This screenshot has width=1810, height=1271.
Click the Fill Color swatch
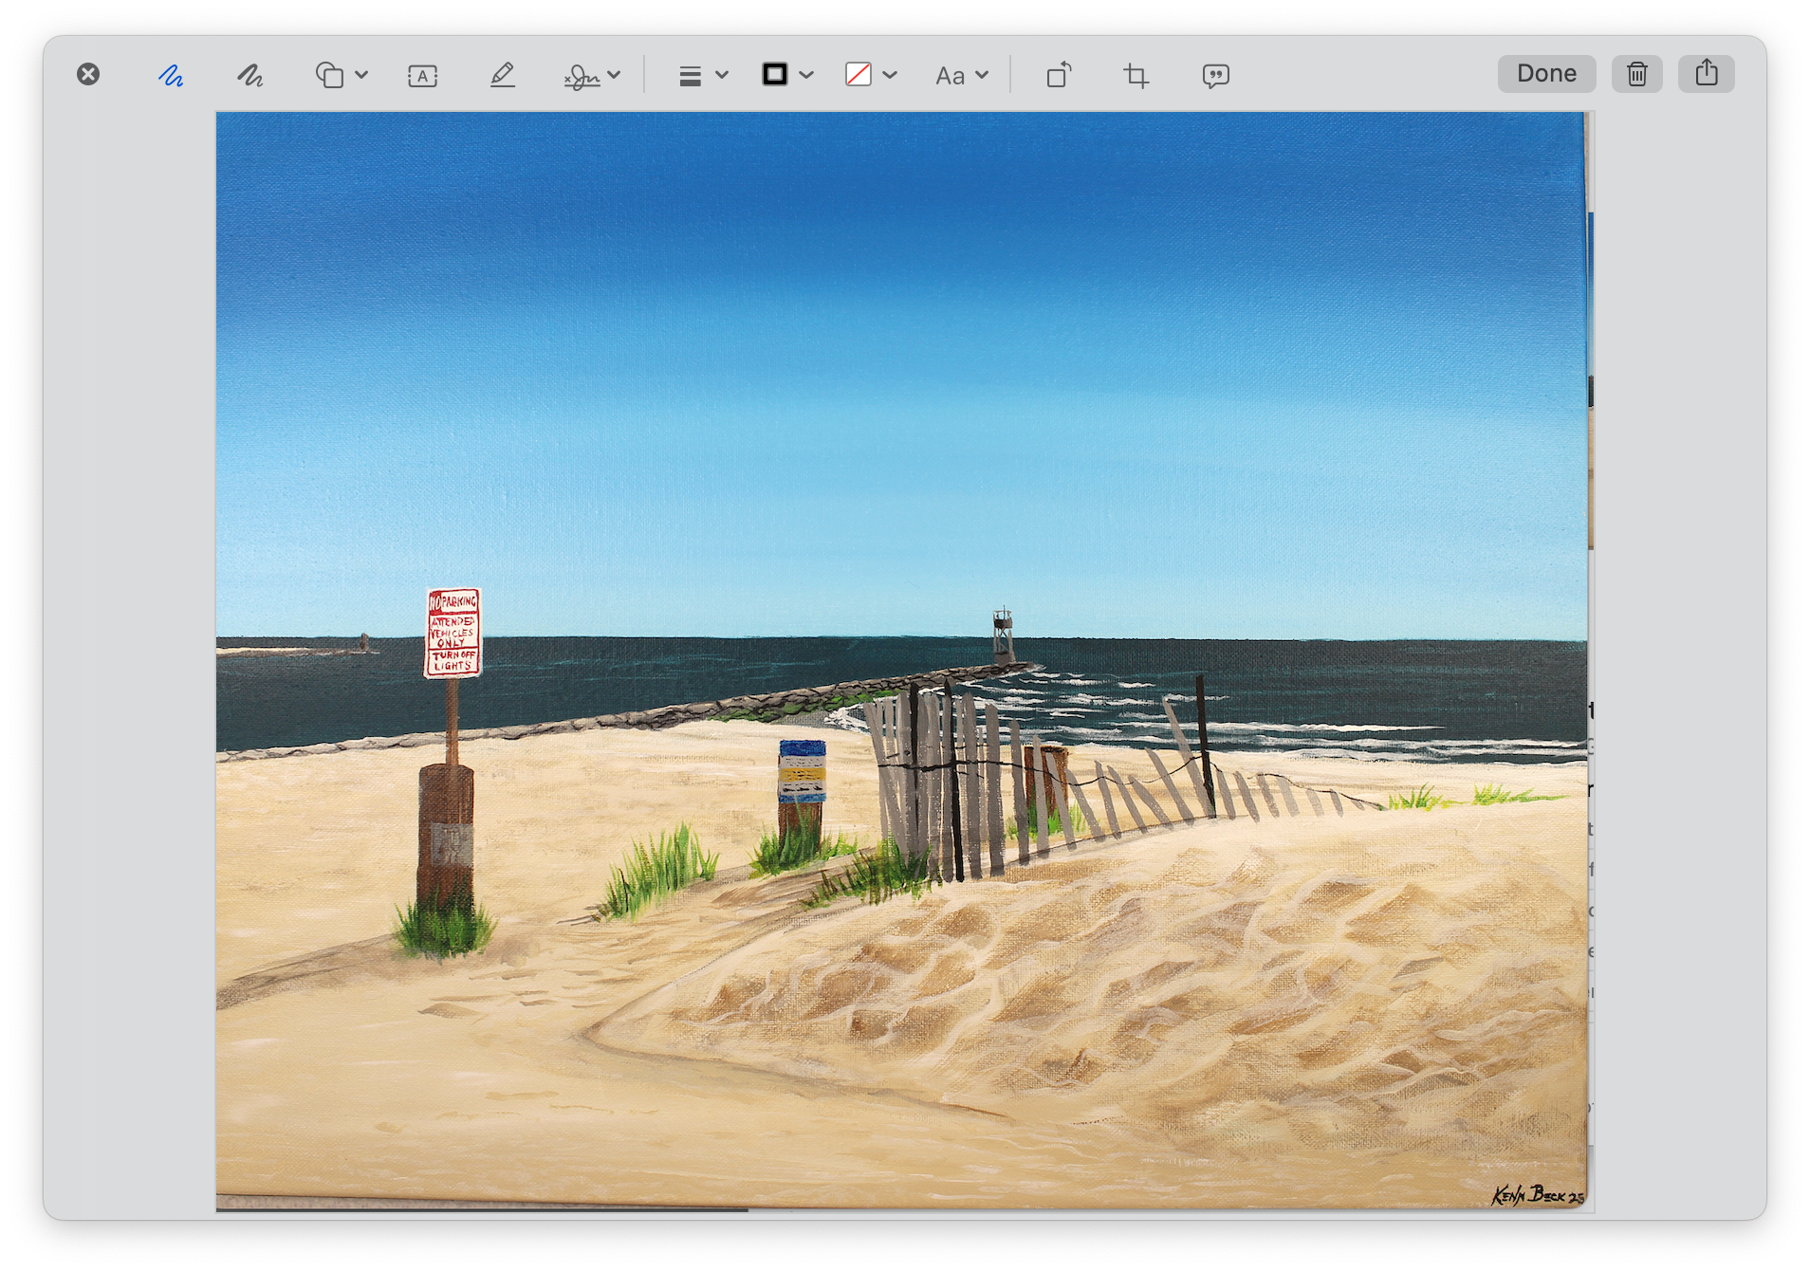[859, 74]
